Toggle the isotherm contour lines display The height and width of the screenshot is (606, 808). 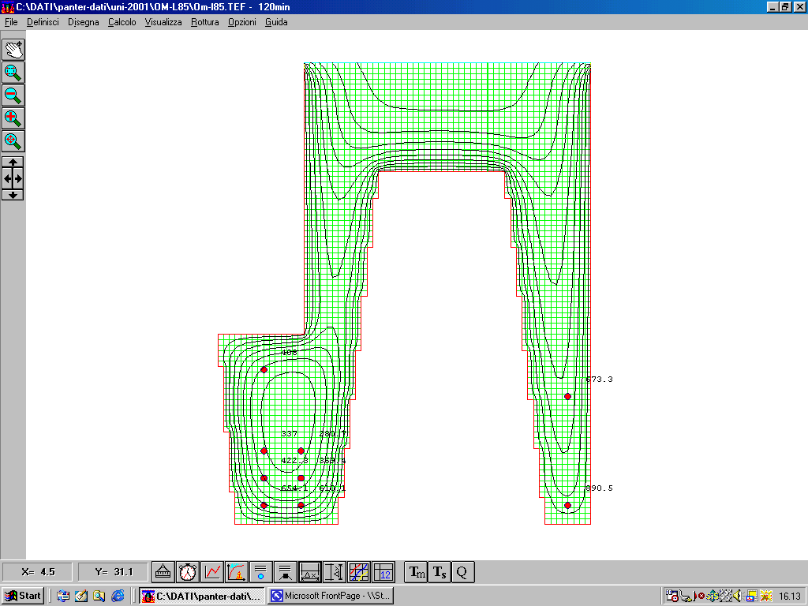pyautogui.click(x=359, y=571)
